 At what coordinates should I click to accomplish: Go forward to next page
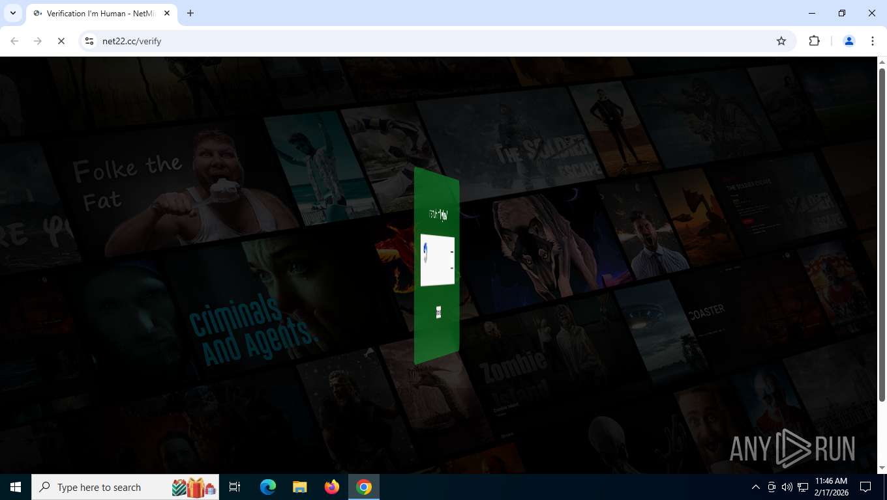(38, 41)
